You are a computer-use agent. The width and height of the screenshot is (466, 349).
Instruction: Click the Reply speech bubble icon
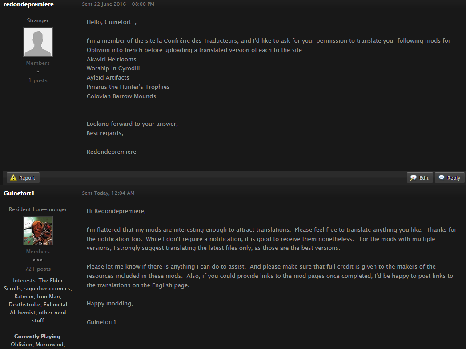coord(442,177)
